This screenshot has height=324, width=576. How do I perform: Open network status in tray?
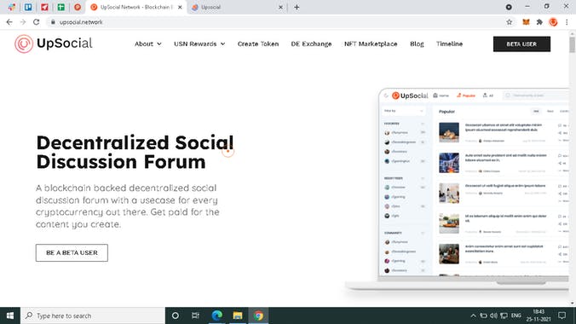tap(504, 315)
